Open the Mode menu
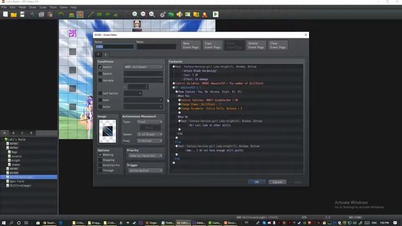Viewport: 402px width, 226px height. pos(23,8)
